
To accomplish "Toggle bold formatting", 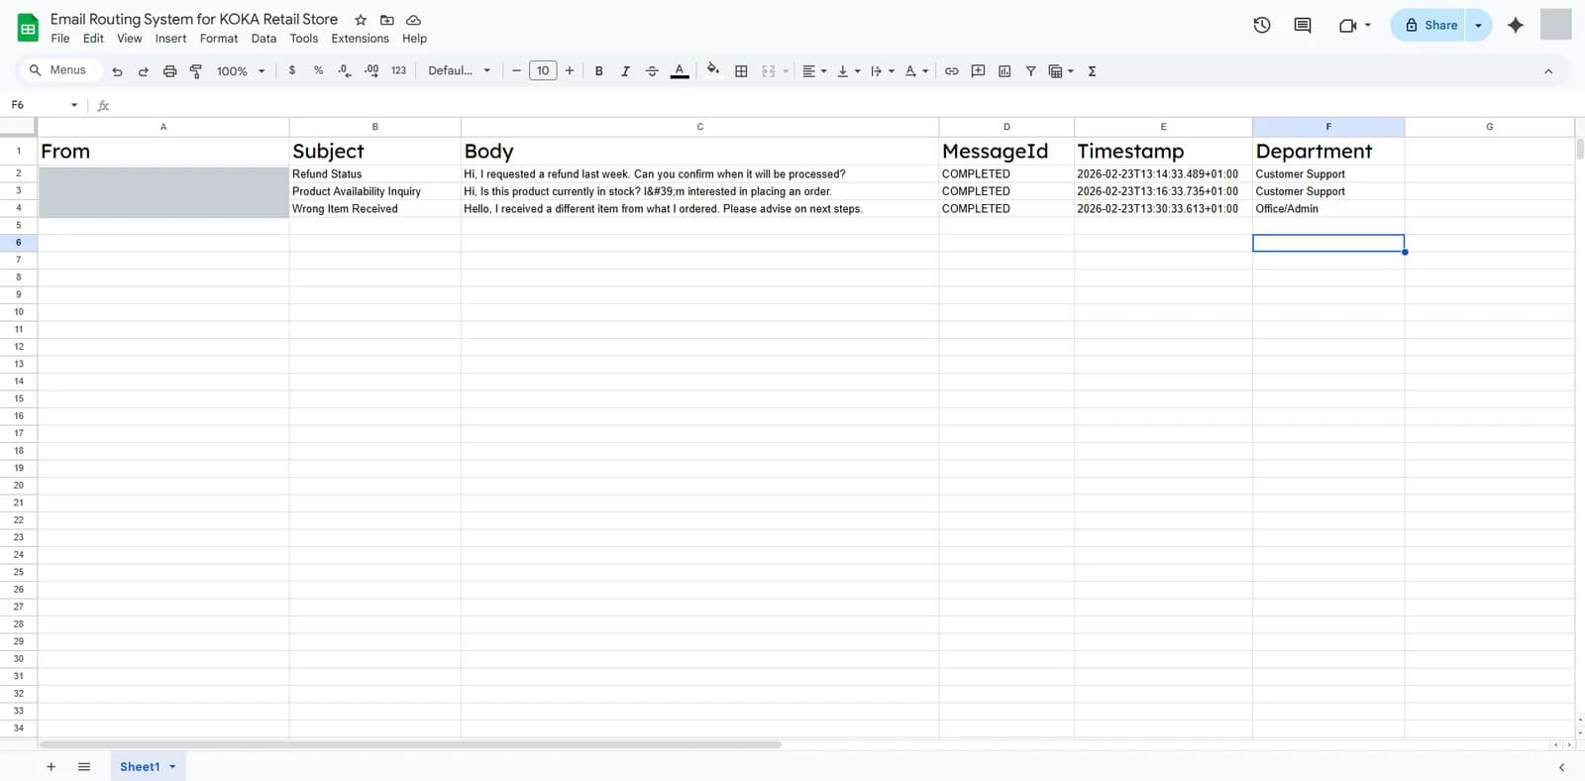I will point(598,71).
